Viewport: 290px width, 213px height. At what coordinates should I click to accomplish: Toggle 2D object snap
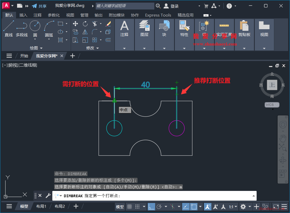[194, 206]
